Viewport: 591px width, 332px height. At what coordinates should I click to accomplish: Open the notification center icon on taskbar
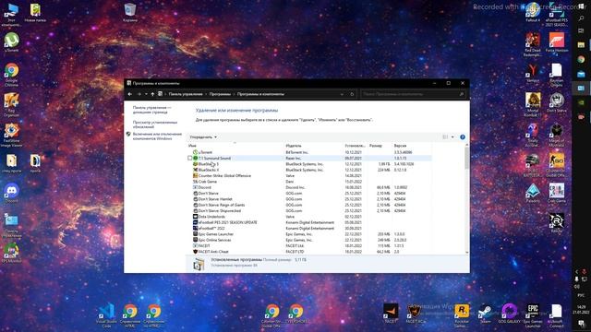(582, 324)
